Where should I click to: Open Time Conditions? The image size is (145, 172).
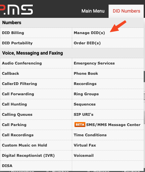[90, 135]
